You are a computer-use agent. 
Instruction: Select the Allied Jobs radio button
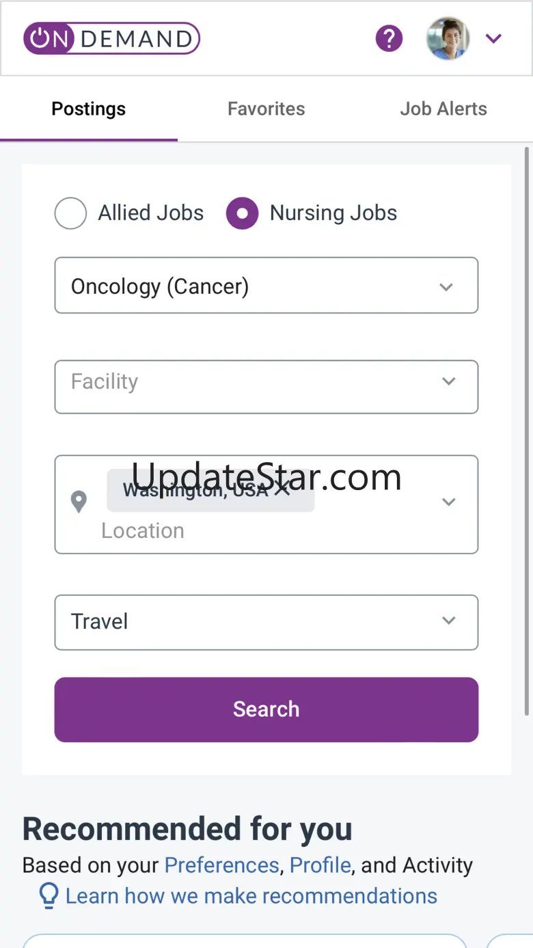coord(70,213)
